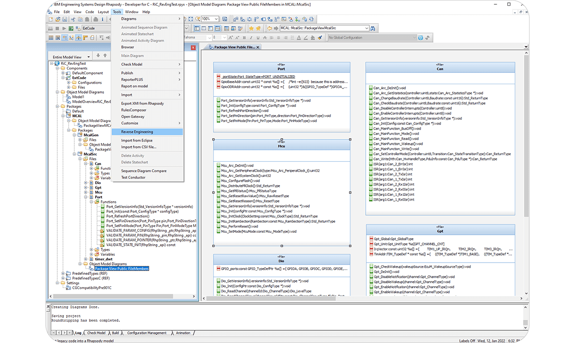Click the green Generate/Make/Run icon
575x343 pixels.
coord(71,28)
